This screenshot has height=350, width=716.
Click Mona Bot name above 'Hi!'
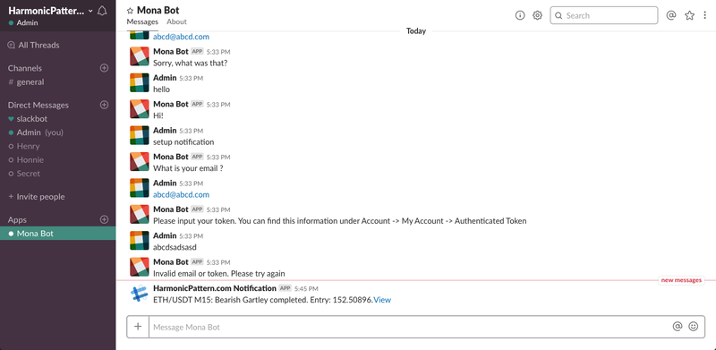point(171,104)
